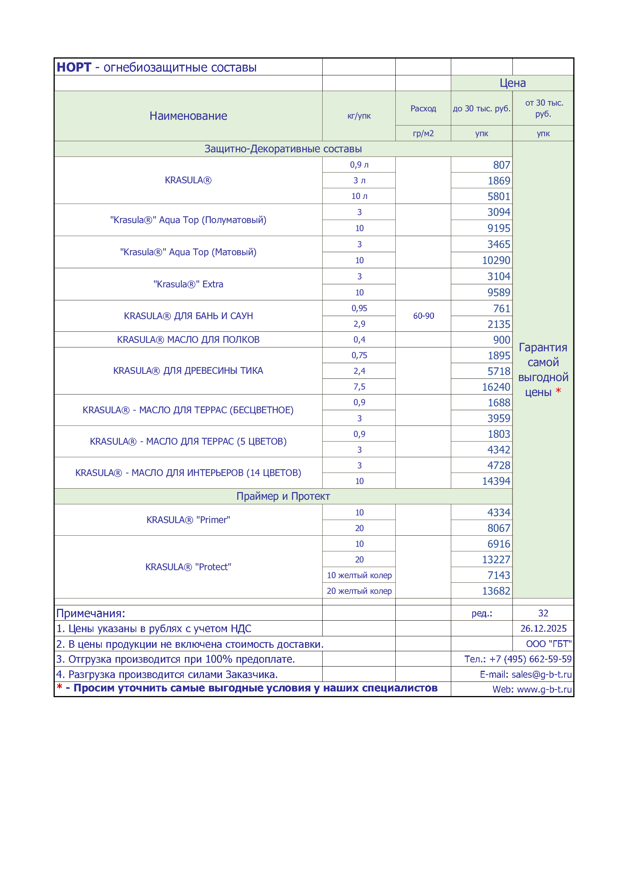Select phone number +7 (495) 662-59-59
This screenshot has width=633, height=895.
(530, 659)
